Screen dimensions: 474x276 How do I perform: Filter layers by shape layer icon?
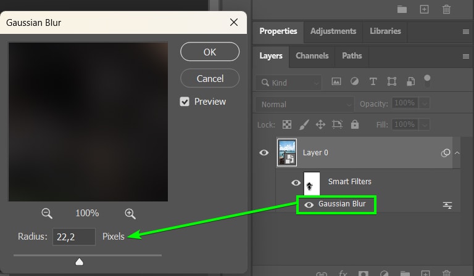point(392,81)
